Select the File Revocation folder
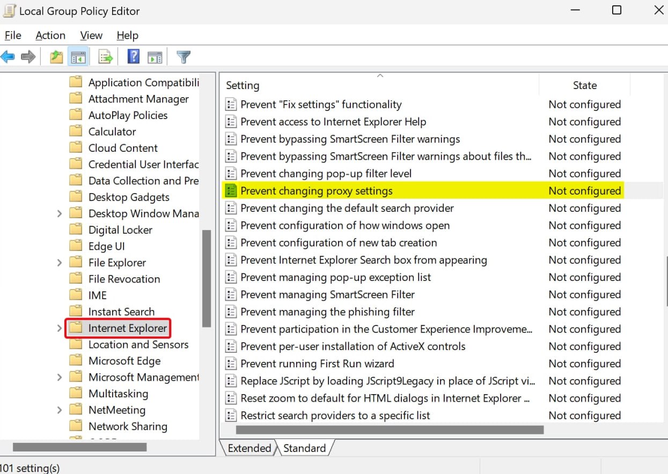This screenshot has width=668, height=474. (x=124, y=279)
